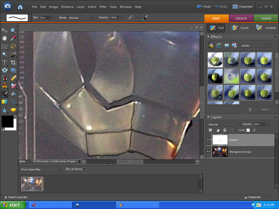Select the Eyedropper tool
Screen dimensions: 279x209
tap(13, 38)
